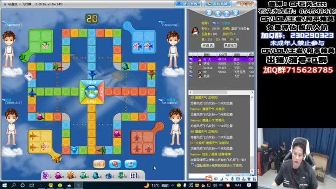This screenshot has width=336, height=189.
Task: Click the chat message input field
Action: click(207, 176)
